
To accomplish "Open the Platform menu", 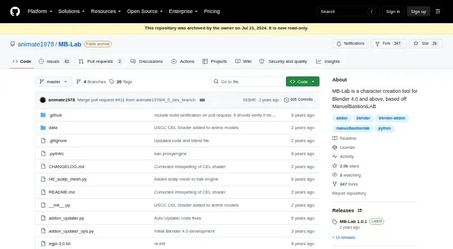I will pyautogui.click(x=40, y=11).
